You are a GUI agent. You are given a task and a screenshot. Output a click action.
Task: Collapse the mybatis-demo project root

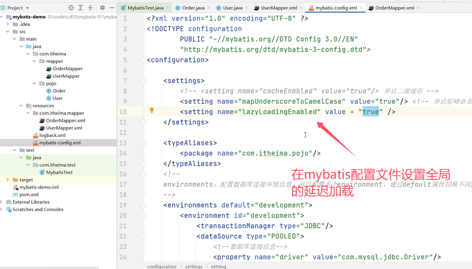(2, 17)
